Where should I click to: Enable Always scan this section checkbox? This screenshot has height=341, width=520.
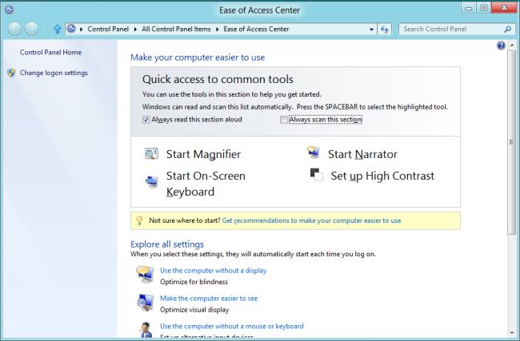pyautogui.click(x=284, y=120)
